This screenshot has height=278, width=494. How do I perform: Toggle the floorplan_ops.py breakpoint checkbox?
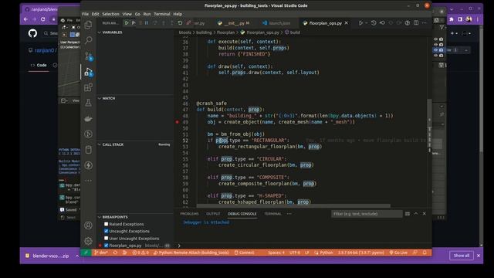(107, 246)
